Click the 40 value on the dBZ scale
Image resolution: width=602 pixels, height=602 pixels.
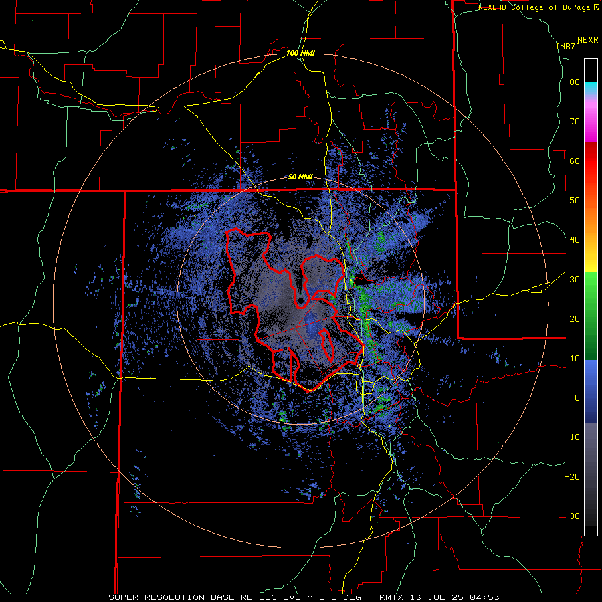[x=575, y=240]
